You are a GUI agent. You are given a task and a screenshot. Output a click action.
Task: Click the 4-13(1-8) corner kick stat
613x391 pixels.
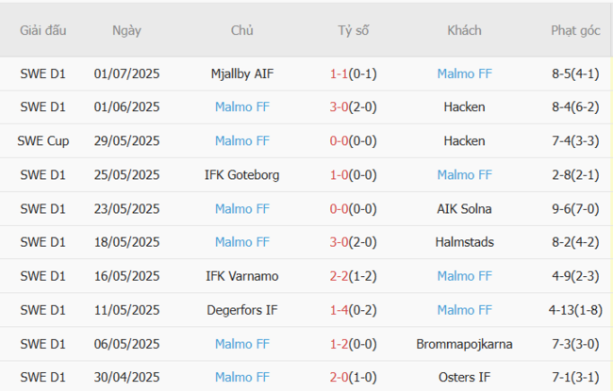[x=575, y=310]
